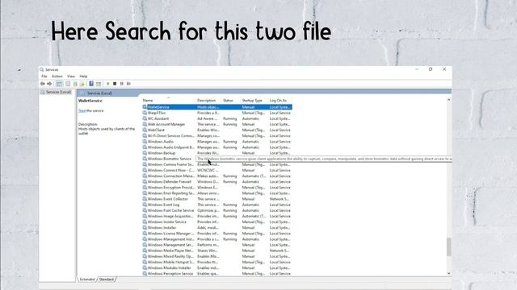
Task: Open the Action menu
Action: tap(57, 77)
